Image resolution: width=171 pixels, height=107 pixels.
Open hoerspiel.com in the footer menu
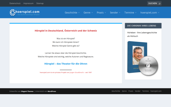156,91
